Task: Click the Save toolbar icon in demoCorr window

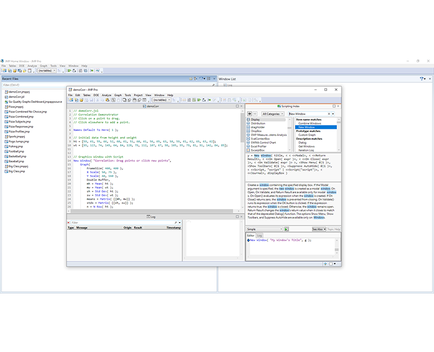Action: click(x=91, y=101)
